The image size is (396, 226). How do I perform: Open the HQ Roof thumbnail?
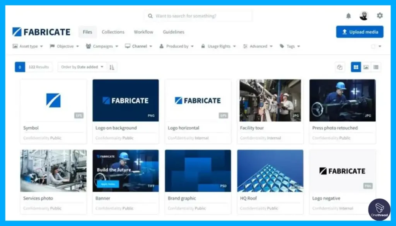click(x=270, y=171)
